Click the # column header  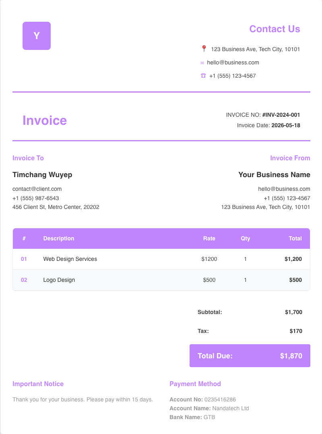click(24, 239)
